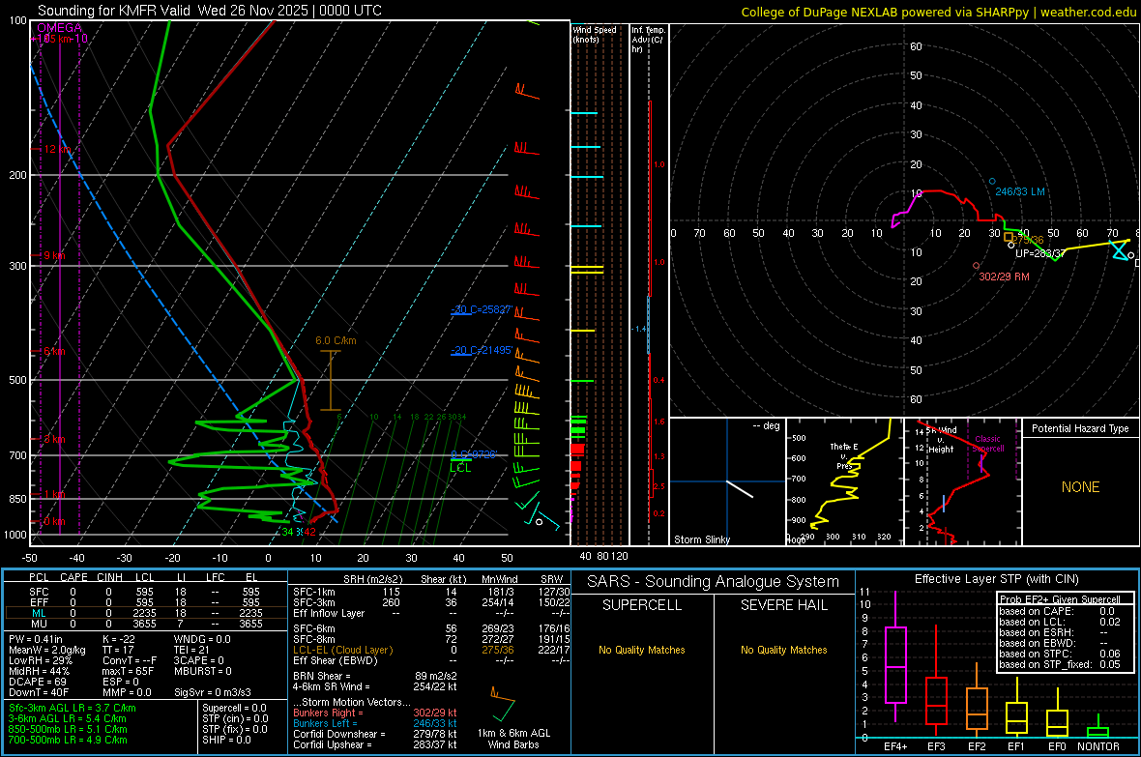The image size is (1141, 757).
Task: Click the 'K = -22' index value
Action: [119, 639]
